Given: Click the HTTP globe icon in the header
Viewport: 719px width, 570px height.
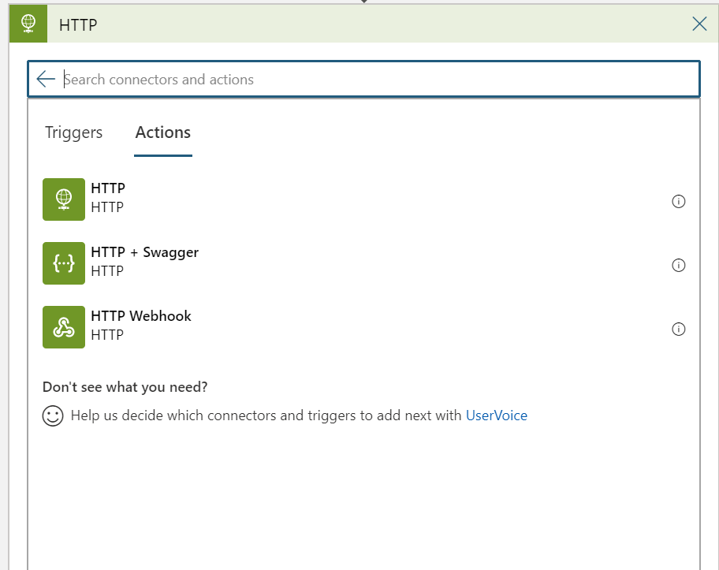Looking at the screenshot, I should point(28,24).
